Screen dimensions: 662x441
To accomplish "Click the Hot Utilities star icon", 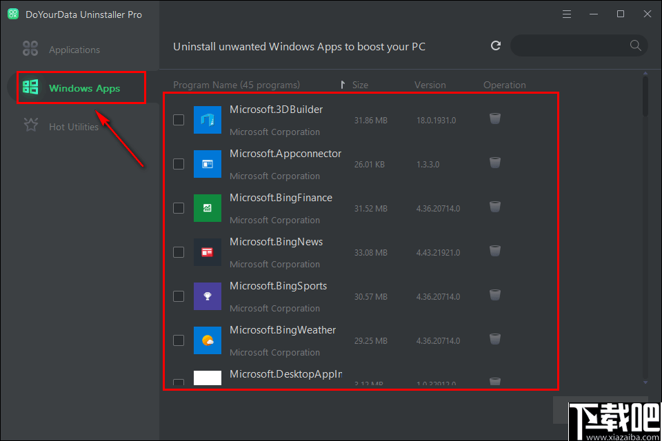I will [x=30, y=125].
